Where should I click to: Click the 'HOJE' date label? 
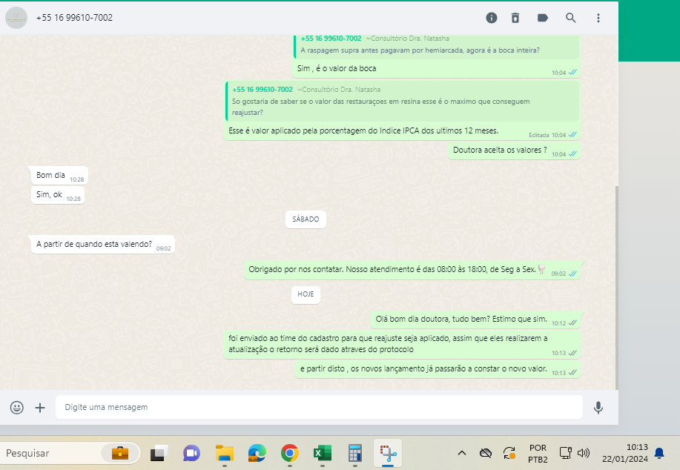[x=306, y=294]
